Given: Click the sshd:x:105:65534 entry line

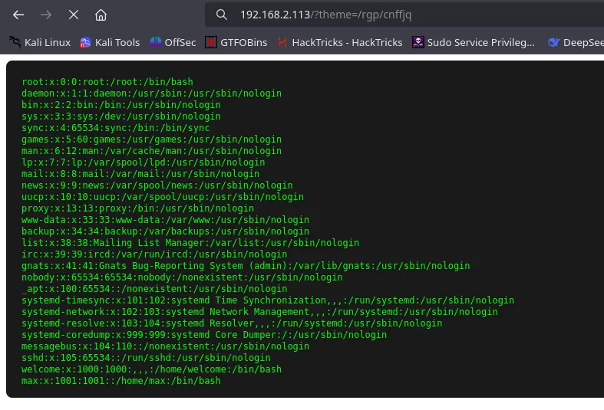Looking at the screenshot, I should point(146,358).
